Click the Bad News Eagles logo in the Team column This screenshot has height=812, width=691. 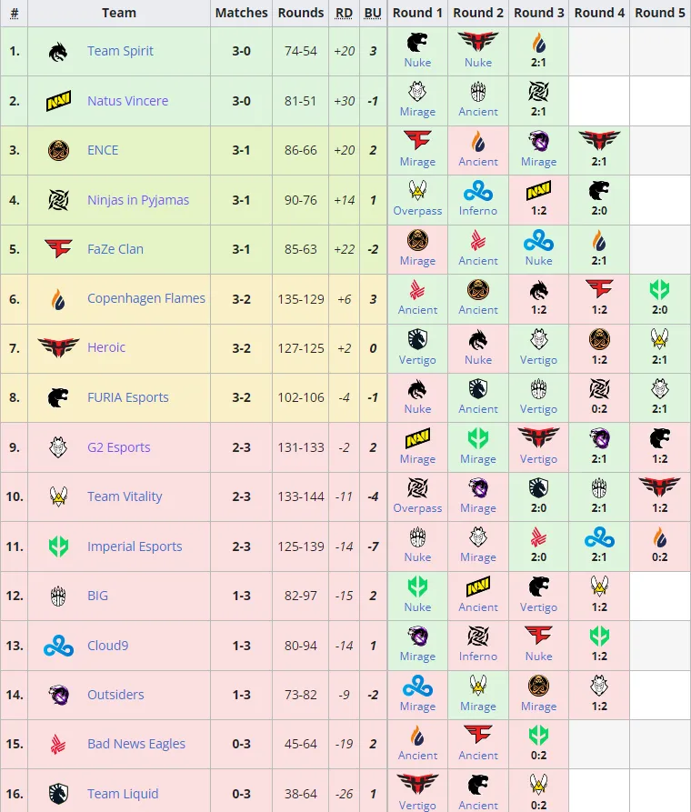(58, 744)
